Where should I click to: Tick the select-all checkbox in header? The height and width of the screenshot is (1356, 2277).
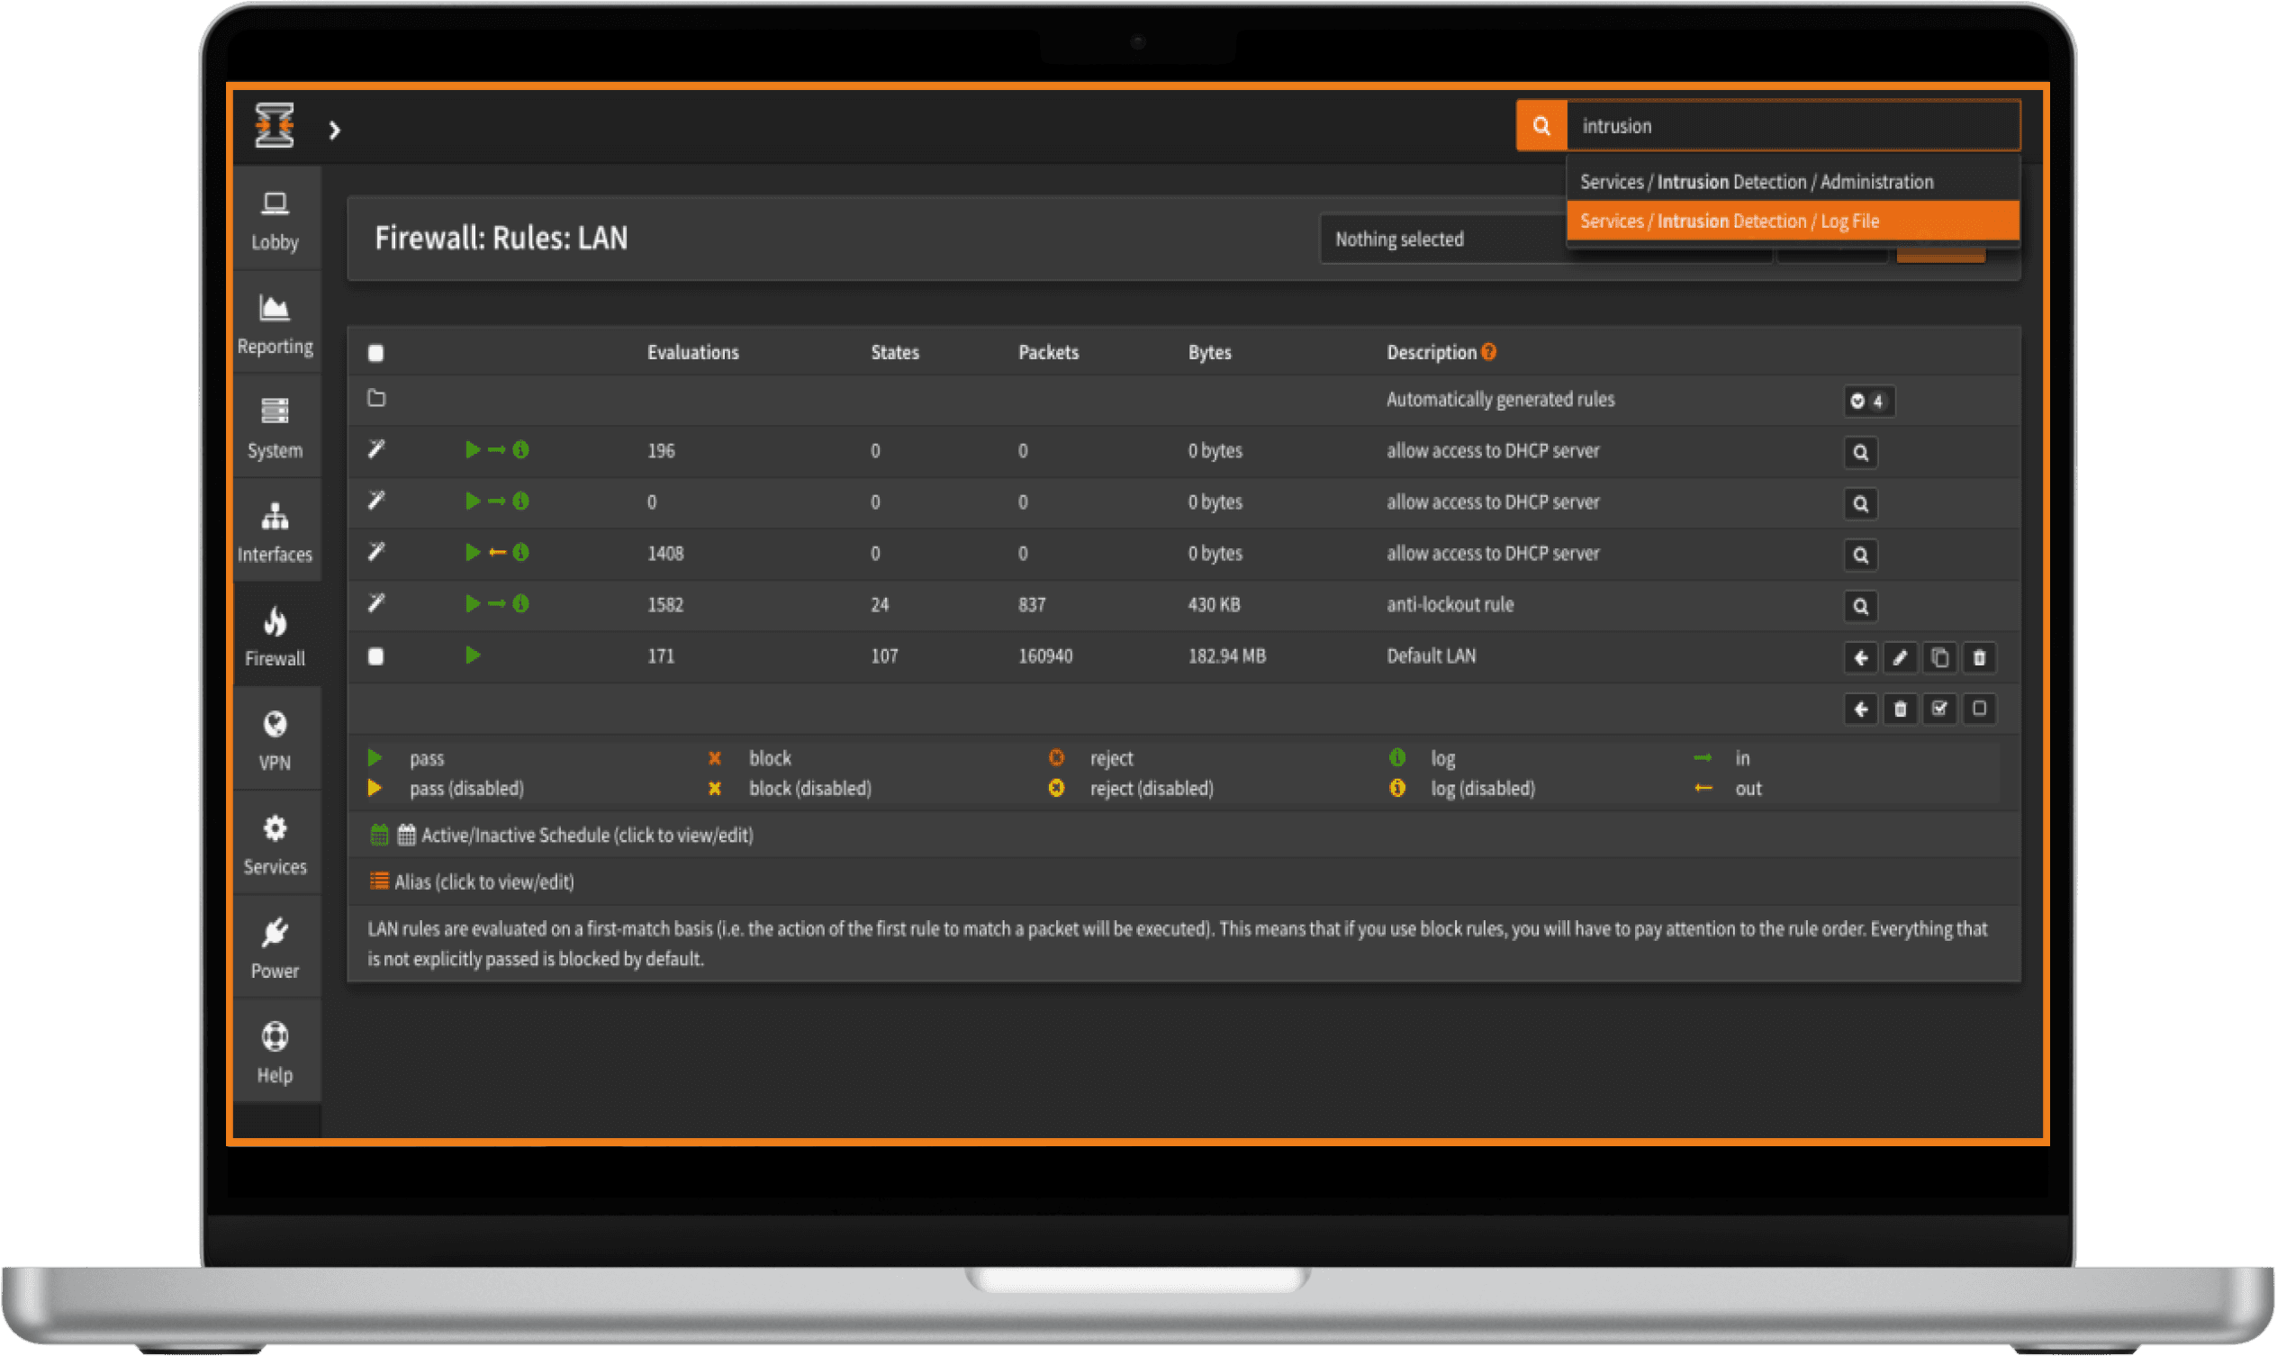(x=375, y=353)
